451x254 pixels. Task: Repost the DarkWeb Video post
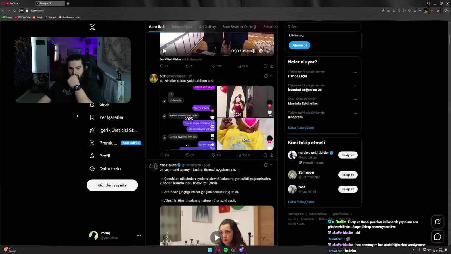tap(190, 66)
